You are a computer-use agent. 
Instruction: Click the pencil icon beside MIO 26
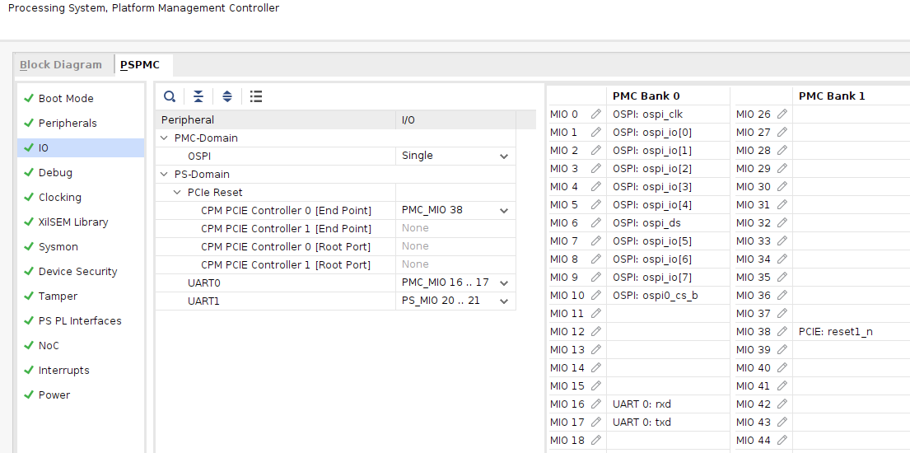(x=782, y=114)
